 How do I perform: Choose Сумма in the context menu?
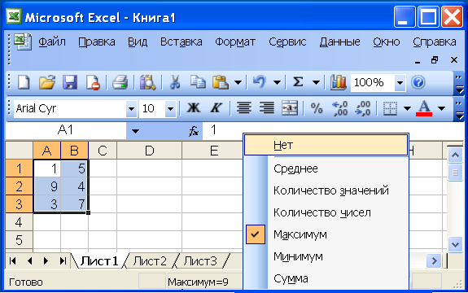(326, 278)
